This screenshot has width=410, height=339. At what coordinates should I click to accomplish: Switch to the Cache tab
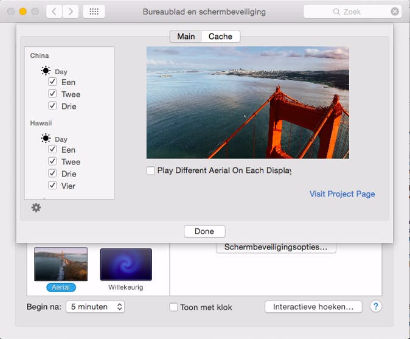point(220,37)
